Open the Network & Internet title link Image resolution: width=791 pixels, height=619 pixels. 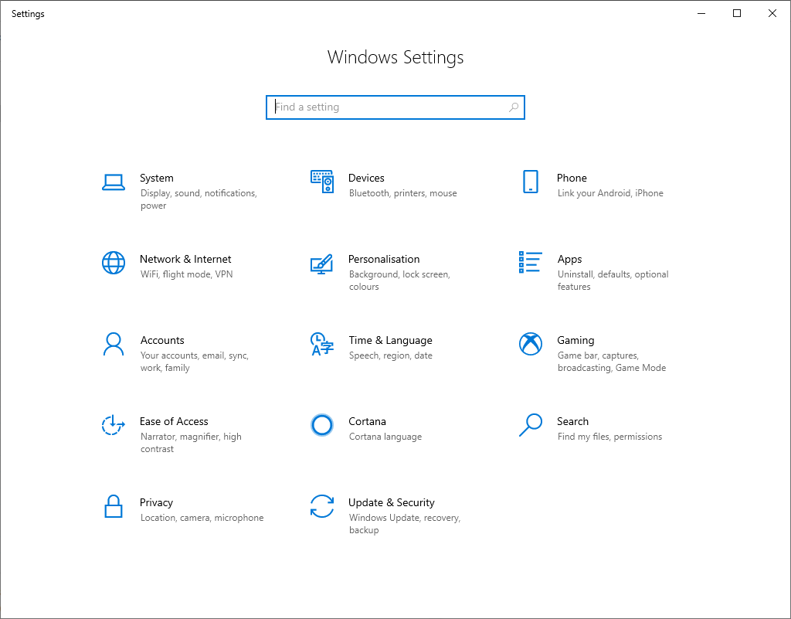point(185,260)
